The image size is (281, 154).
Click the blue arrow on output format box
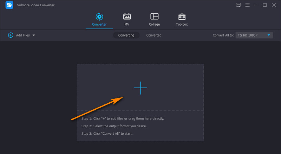click(269, 35)
